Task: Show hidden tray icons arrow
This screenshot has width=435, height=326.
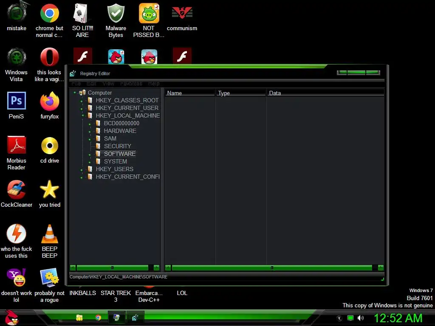Action: [x=339, y=318]
